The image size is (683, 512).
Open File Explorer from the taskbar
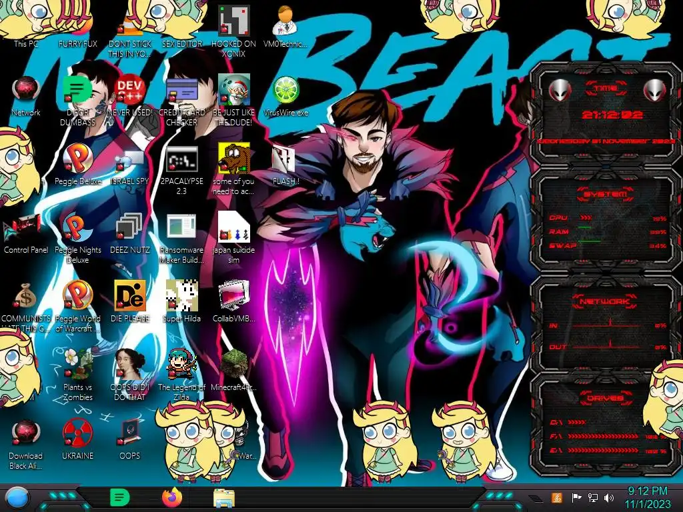coord(224,498)
